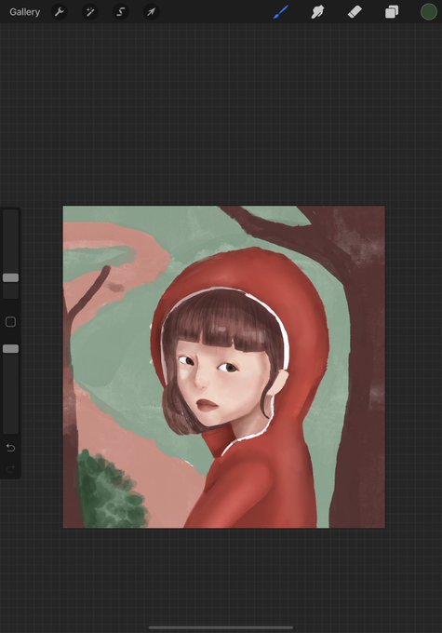
Task: Select the Smudge finger tool
Action: click(317, 12)
